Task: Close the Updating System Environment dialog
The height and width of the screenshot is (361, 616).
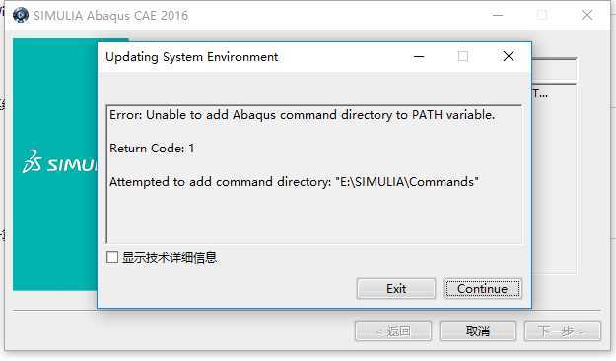Action: 509,56
